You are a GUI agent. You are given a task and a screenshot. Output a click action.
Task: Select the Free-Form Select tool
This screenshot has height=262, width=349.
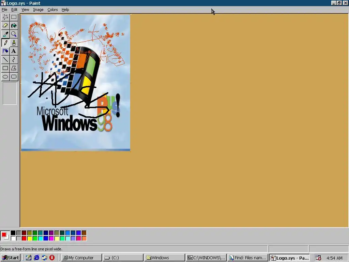[x=5, y=17]
